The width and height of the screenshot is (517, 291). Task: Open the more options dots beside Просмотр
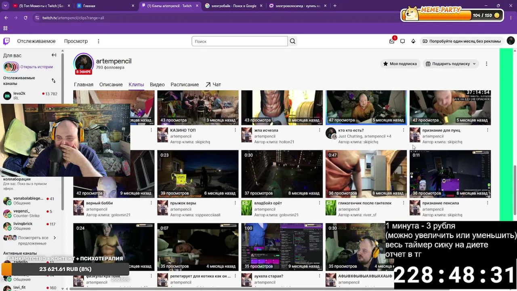98,41
